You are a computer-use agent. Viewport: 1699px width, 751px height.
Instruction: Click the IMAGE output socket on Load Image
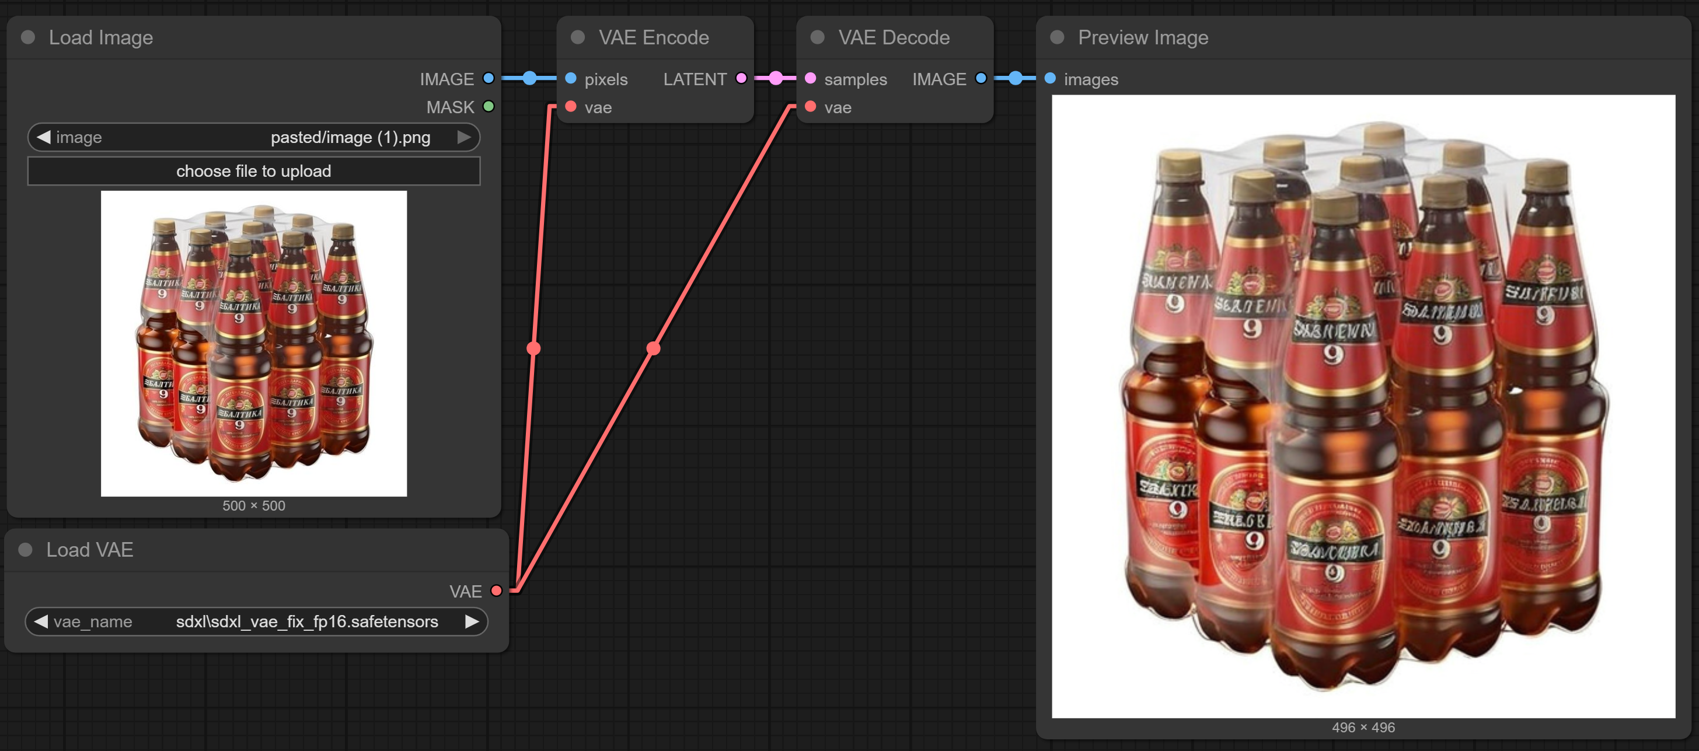(488, 78)
